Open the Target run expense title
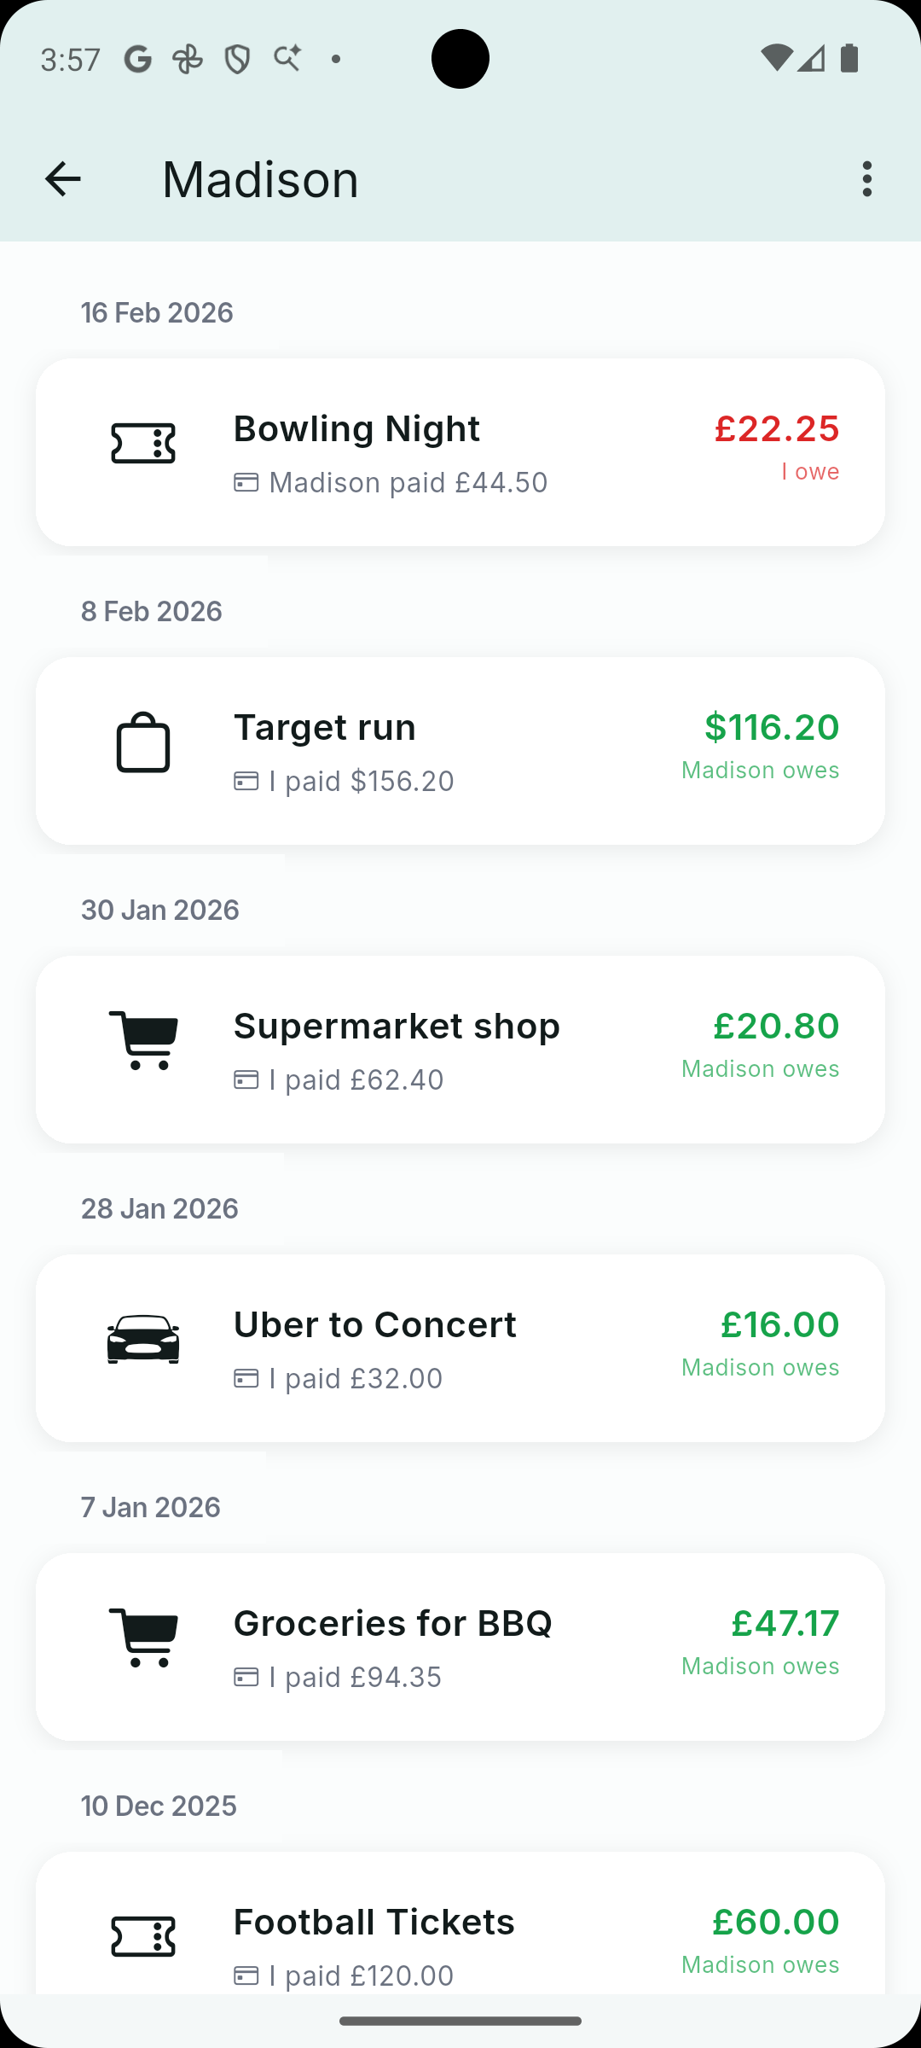 coord(325,728)
